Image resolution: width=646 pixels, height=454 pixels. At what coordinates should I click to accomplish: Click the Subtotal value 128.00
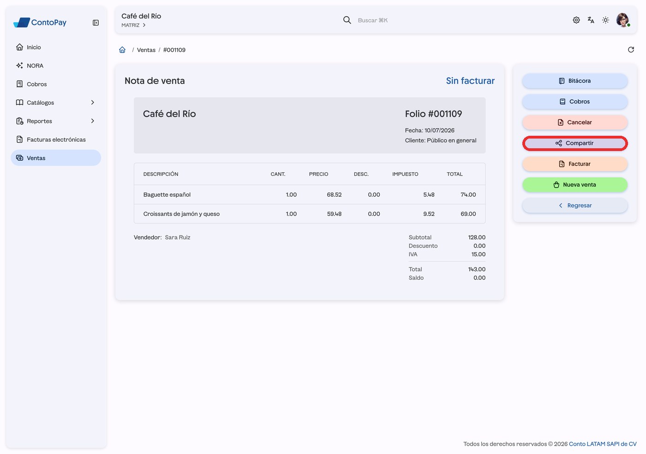click(x=477, y=237)
